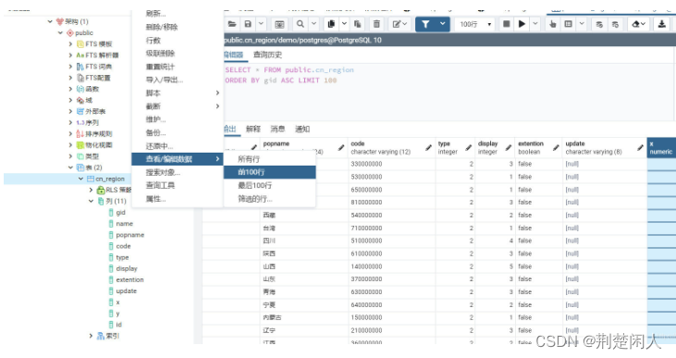This screenshot has height=358, width=676.
Task: Click the pencil icon in display column
Action: [x=509, y=148]
